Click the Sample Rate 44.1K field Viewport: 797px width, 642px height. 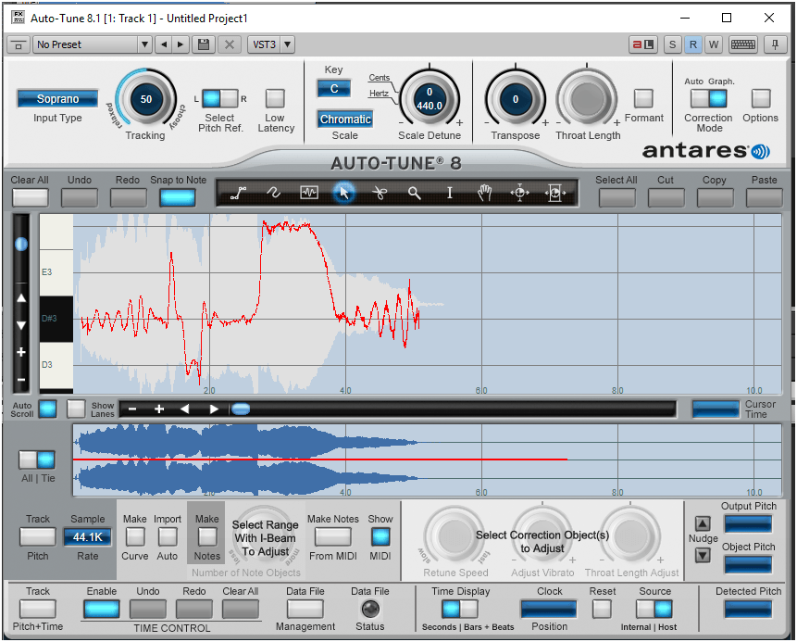(87, 536)
